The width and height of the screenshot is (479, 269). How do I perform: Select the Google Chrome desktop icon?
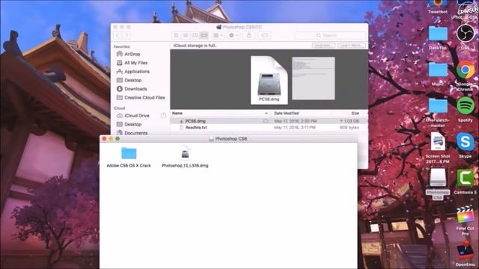pos(466,75)
